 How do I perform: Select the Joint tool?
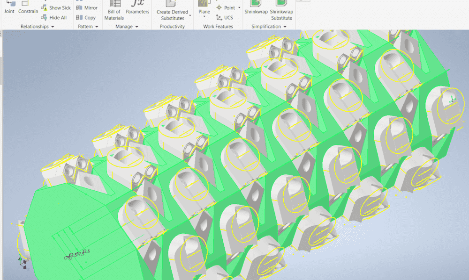(x=9, y=7)
